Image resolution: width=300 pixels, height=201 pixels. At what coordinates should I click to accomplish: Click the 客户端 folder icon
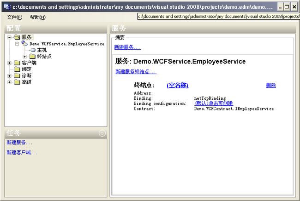(x=17, y=63)
